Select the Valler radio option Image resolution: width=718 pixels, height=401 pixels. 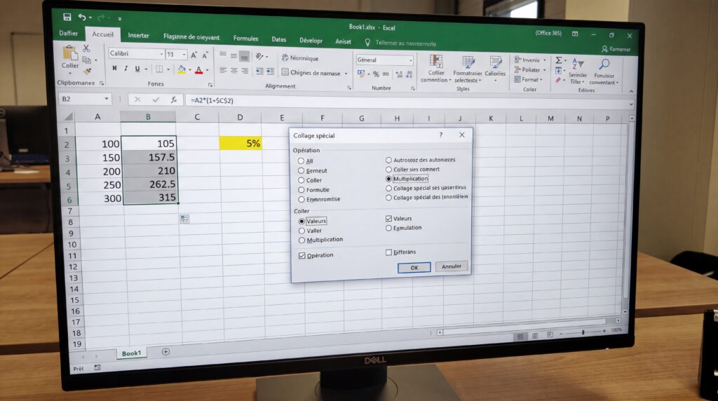point(302,231)
